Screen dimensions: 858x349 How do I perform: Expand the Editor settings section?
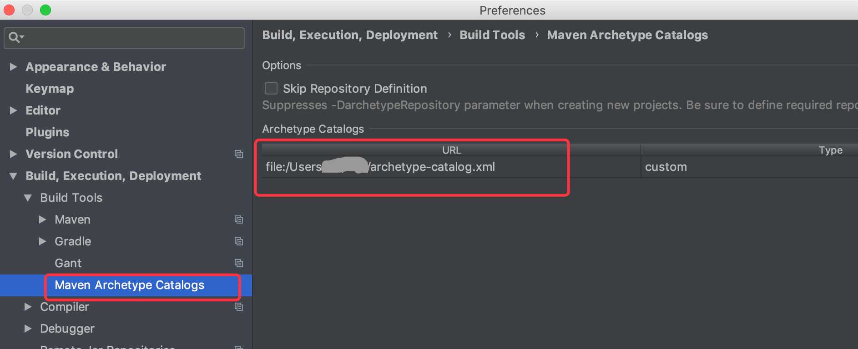[14, 110]
